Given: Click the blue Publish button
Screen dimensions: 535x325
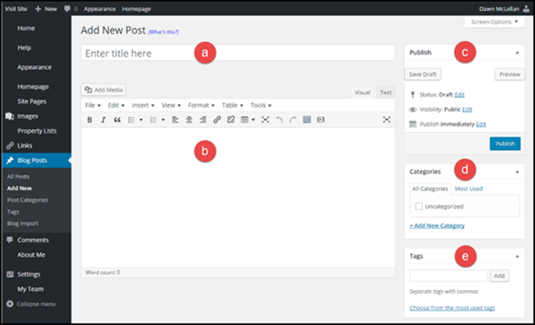Looking at the screenshot, I should coord(504,143).
